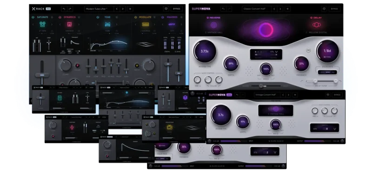
Task: Select the purple OTT icon in Maximize
Action: [172, 24]
